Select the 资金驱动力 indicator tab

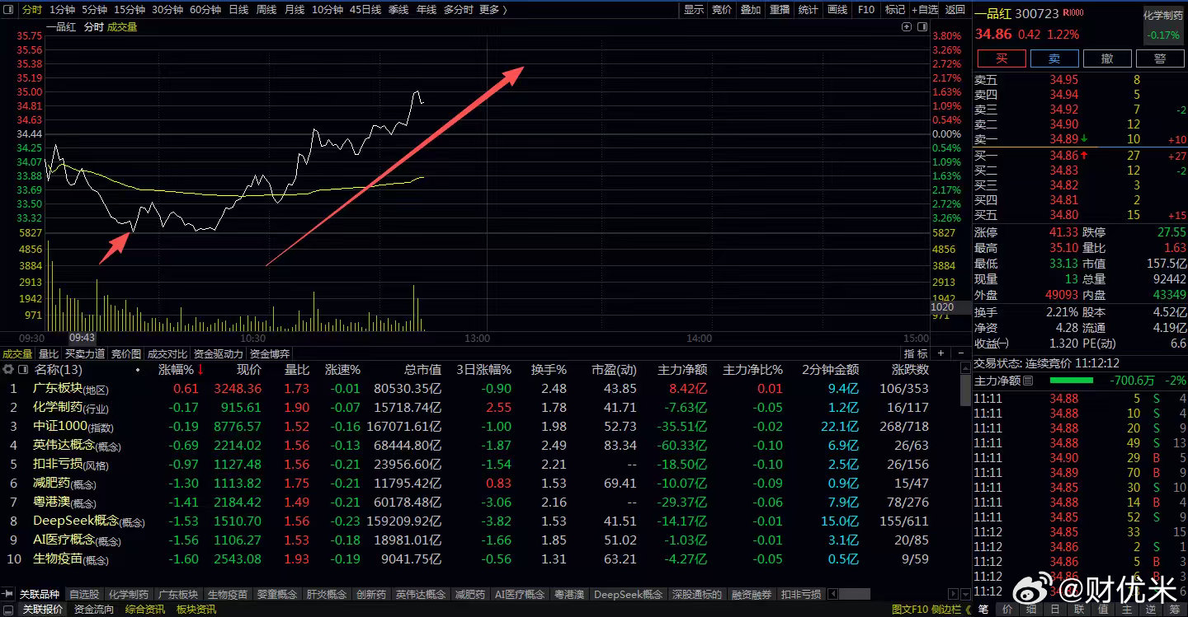[219, 353]
